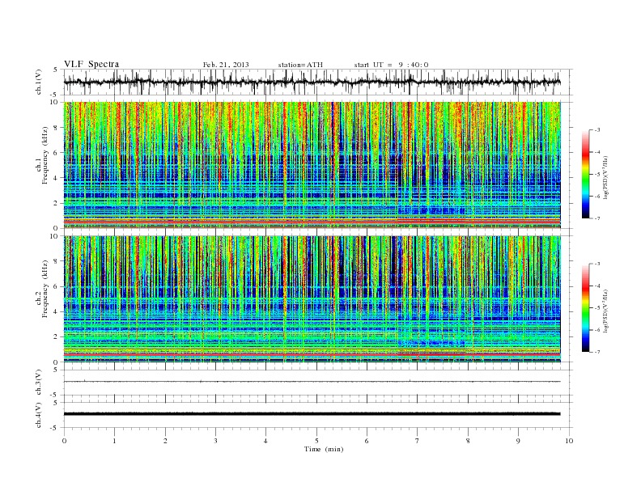Screen dimensions: 641x495
Task: Click the -5 label on ch.2 color bar
Action: tap(596, 308)
